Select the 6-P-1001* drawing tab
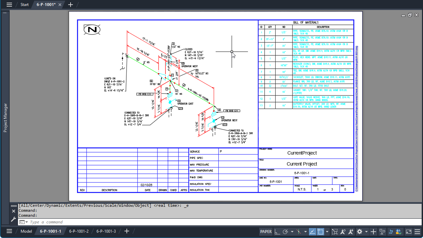The width and height of the screenshot is (423, 238). pos(46,5)
